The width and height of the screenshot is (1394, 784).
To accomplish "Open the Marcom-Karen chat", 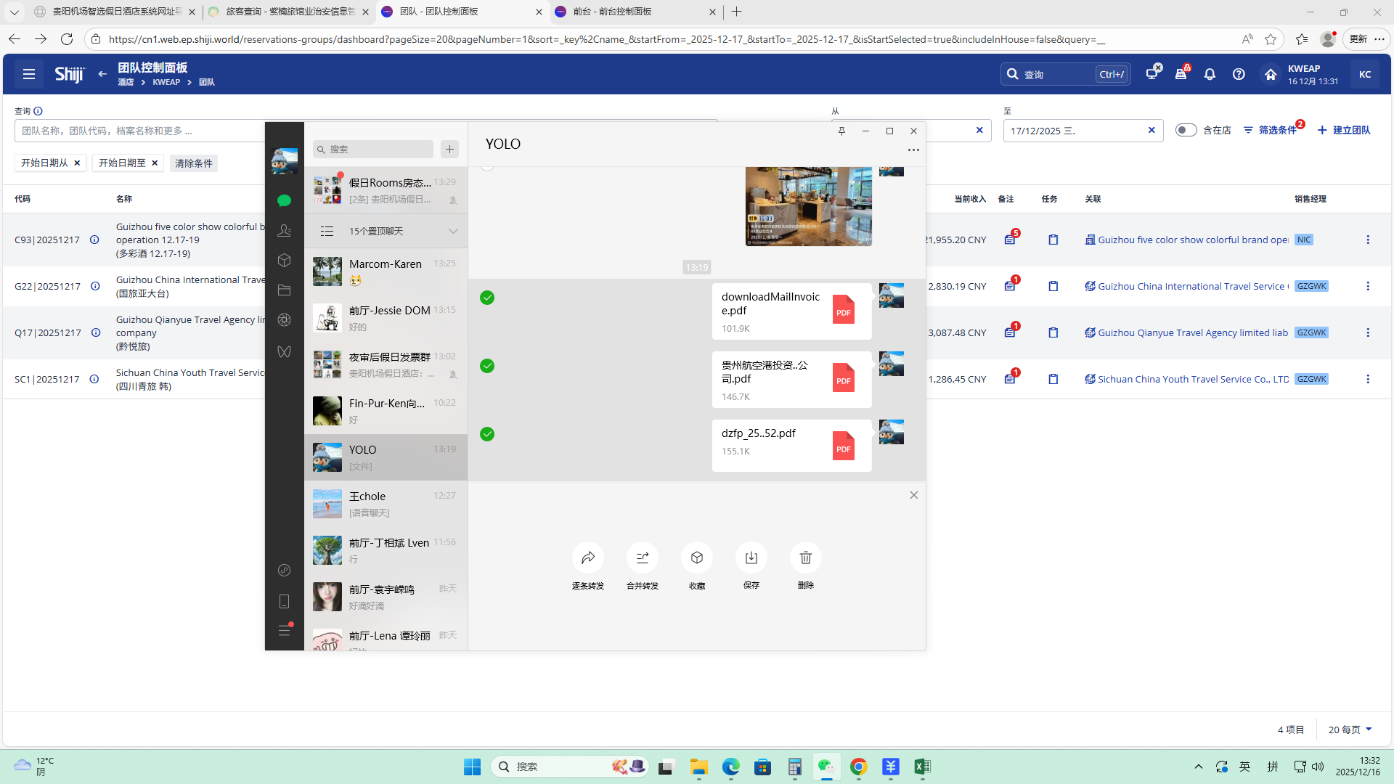I will click(x=386, y=271).
